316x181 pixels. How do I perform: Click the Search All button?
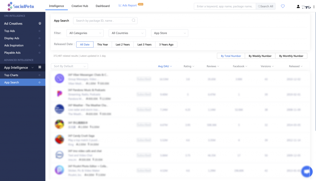(266, 6)
